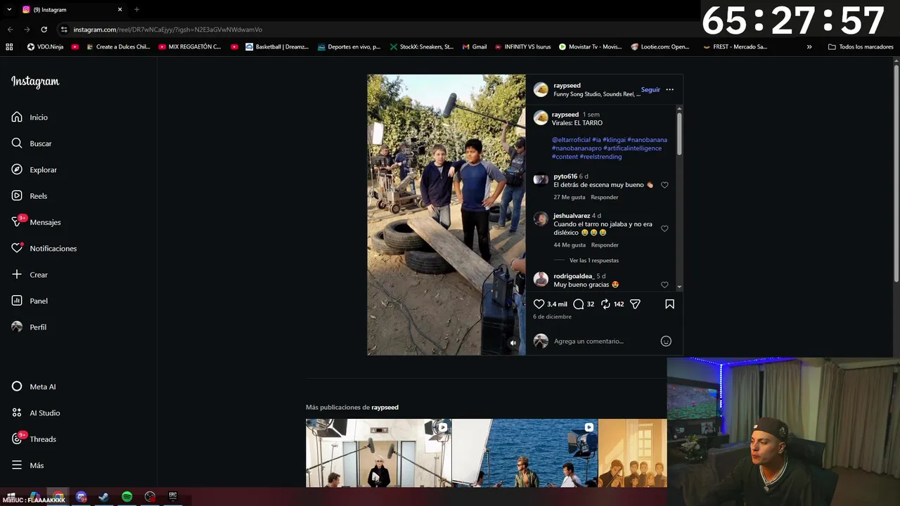Show more bookmarks chevron
Image resolution: width=900 pixels, height=506 pixels.
pyautogui.click(x=809, y=47)
